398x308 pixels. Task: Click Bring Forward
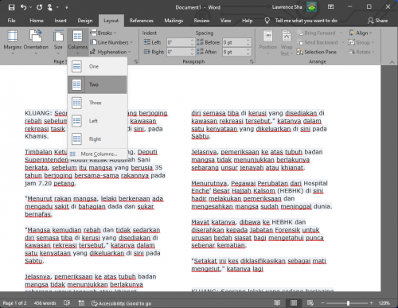(x=317, y=33)
